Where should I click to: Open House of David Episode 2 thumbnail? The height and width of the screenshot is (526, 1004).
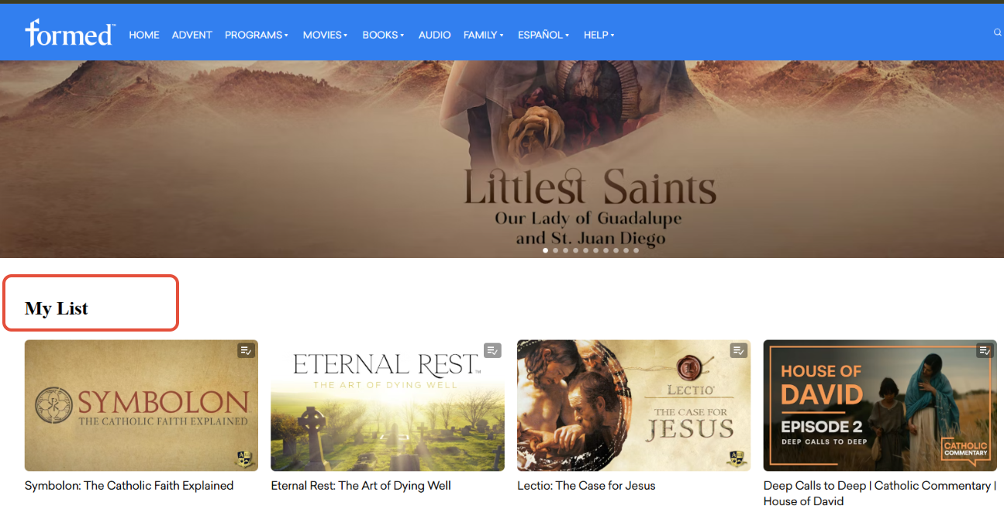pos(880,405)
